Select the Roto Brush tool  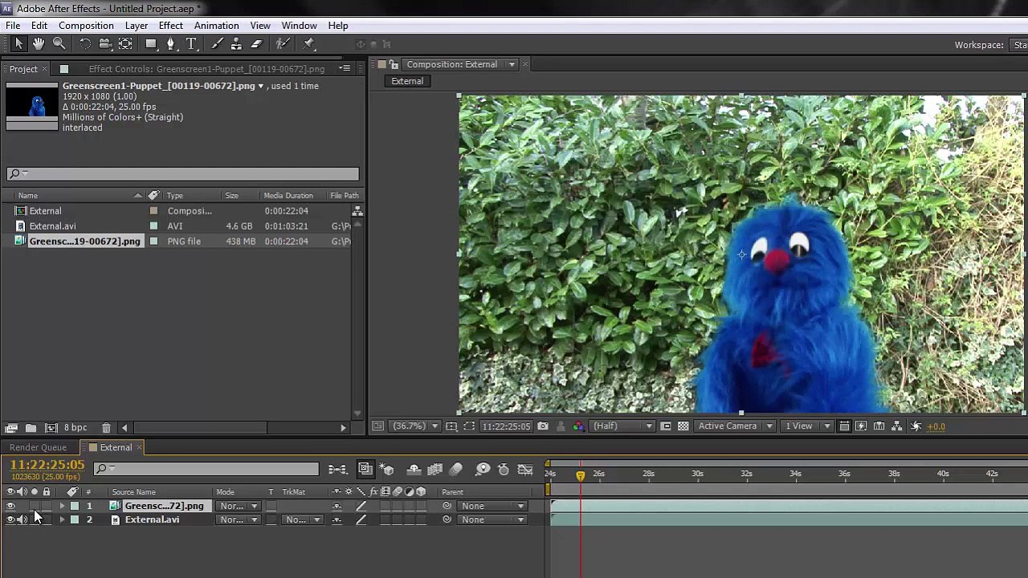tap(283, 44)
